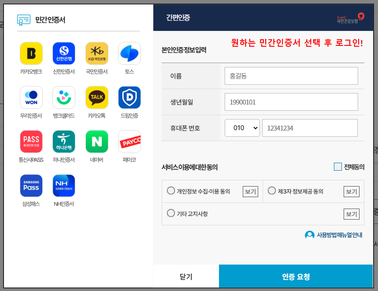Click the authentication request (인증 요청) button
This screenshot has height=291, width=378.
coord(296,276)
